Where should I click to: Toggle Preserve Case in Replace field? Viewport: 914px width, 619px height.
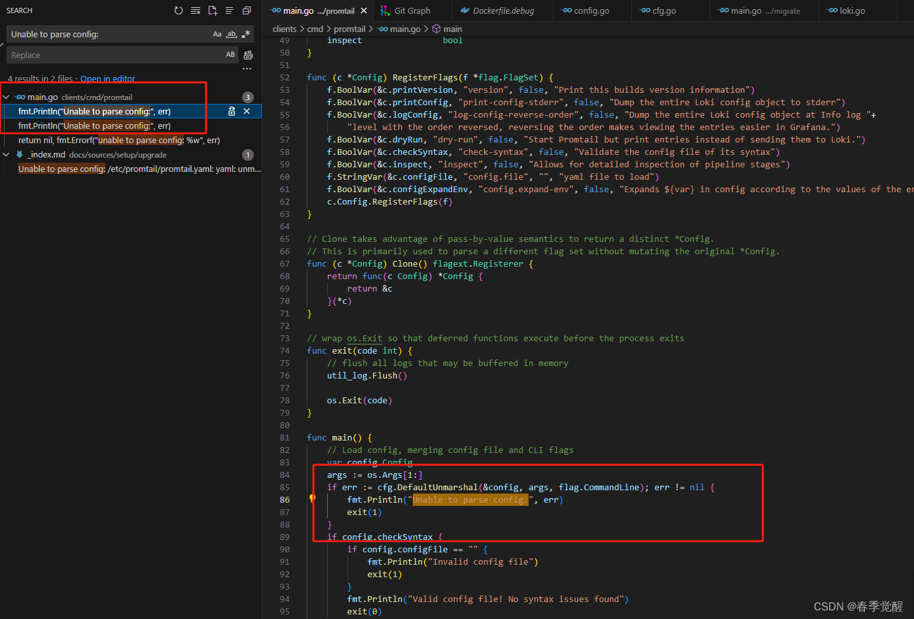pyautogui.click(x=232, y=55)
